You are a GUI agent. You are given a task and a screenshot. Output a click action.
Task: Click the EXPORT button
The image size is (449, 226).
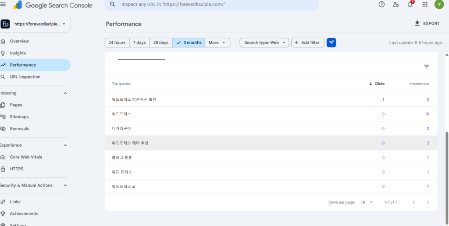click(x=427, y=24)
